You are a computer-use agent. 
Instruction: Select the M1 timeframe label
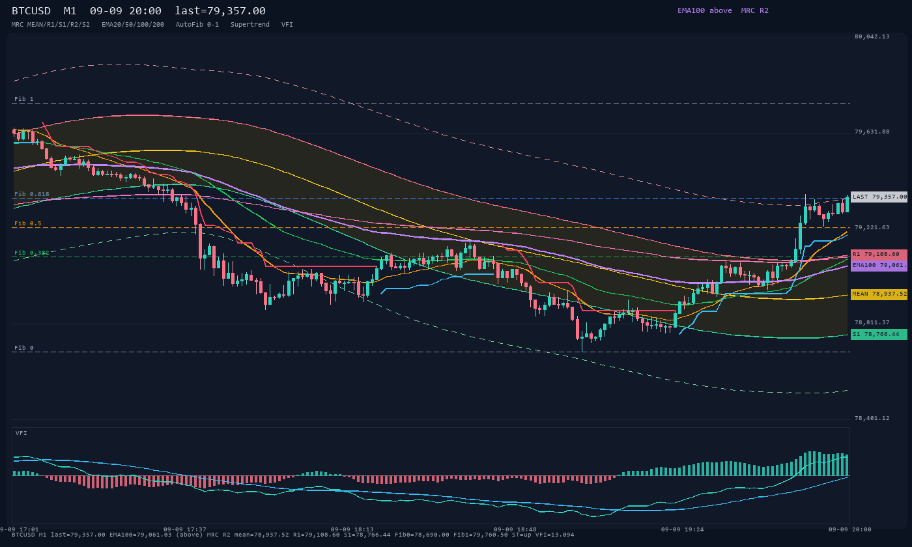(x=70, y=10)
